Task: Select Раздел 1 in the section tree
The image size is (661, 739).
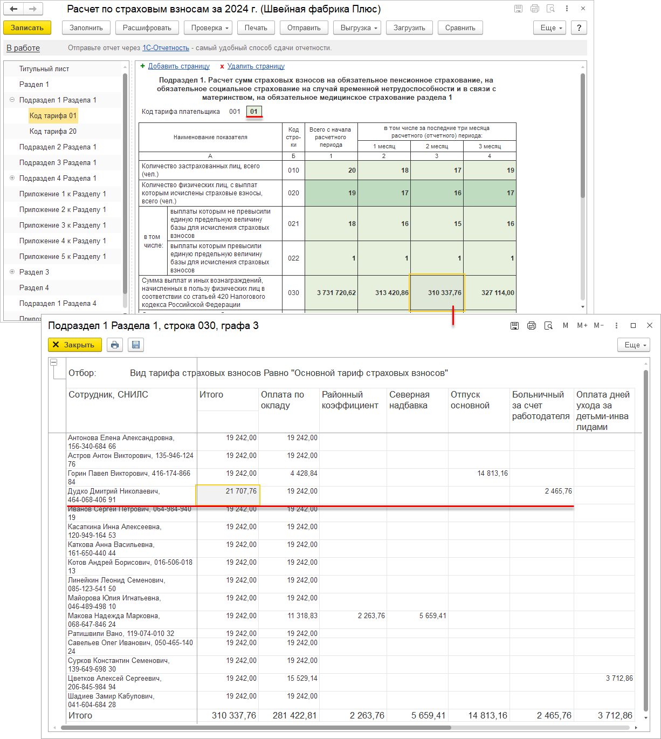Action: [34, 84]
